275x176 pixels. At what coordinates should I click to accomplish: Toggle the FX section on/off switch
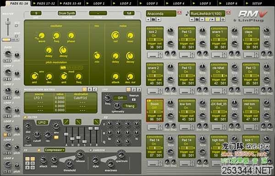39,150
